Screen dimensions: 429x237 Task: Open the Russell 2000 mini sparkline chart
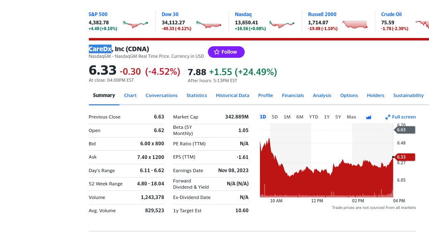[355, 24]
